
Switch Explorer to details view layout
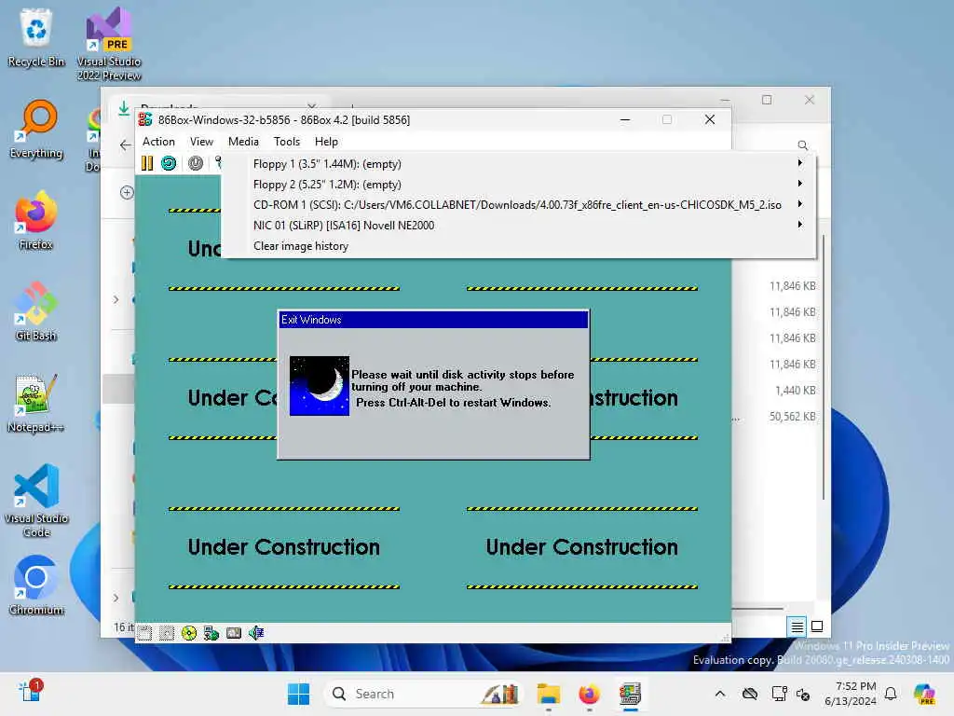(x=797, y=626)
